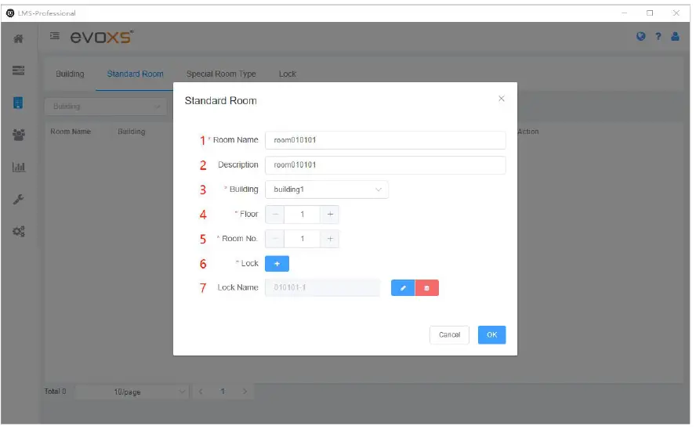The height and width of the screenshot is (433, 696).
Task: Open the user account icon
Action: (x=675, y=36)
